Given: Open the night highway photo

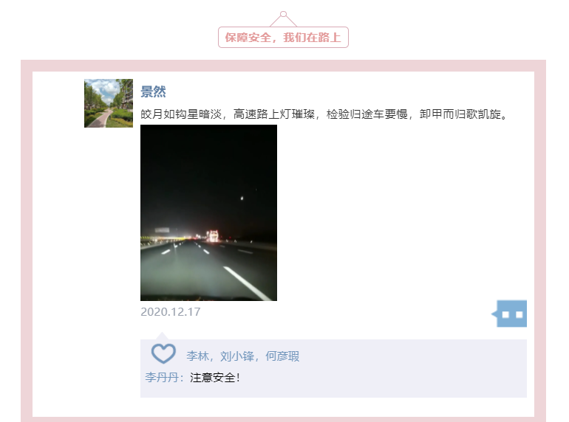Looking at the screenshot, I should pos(208,212).
